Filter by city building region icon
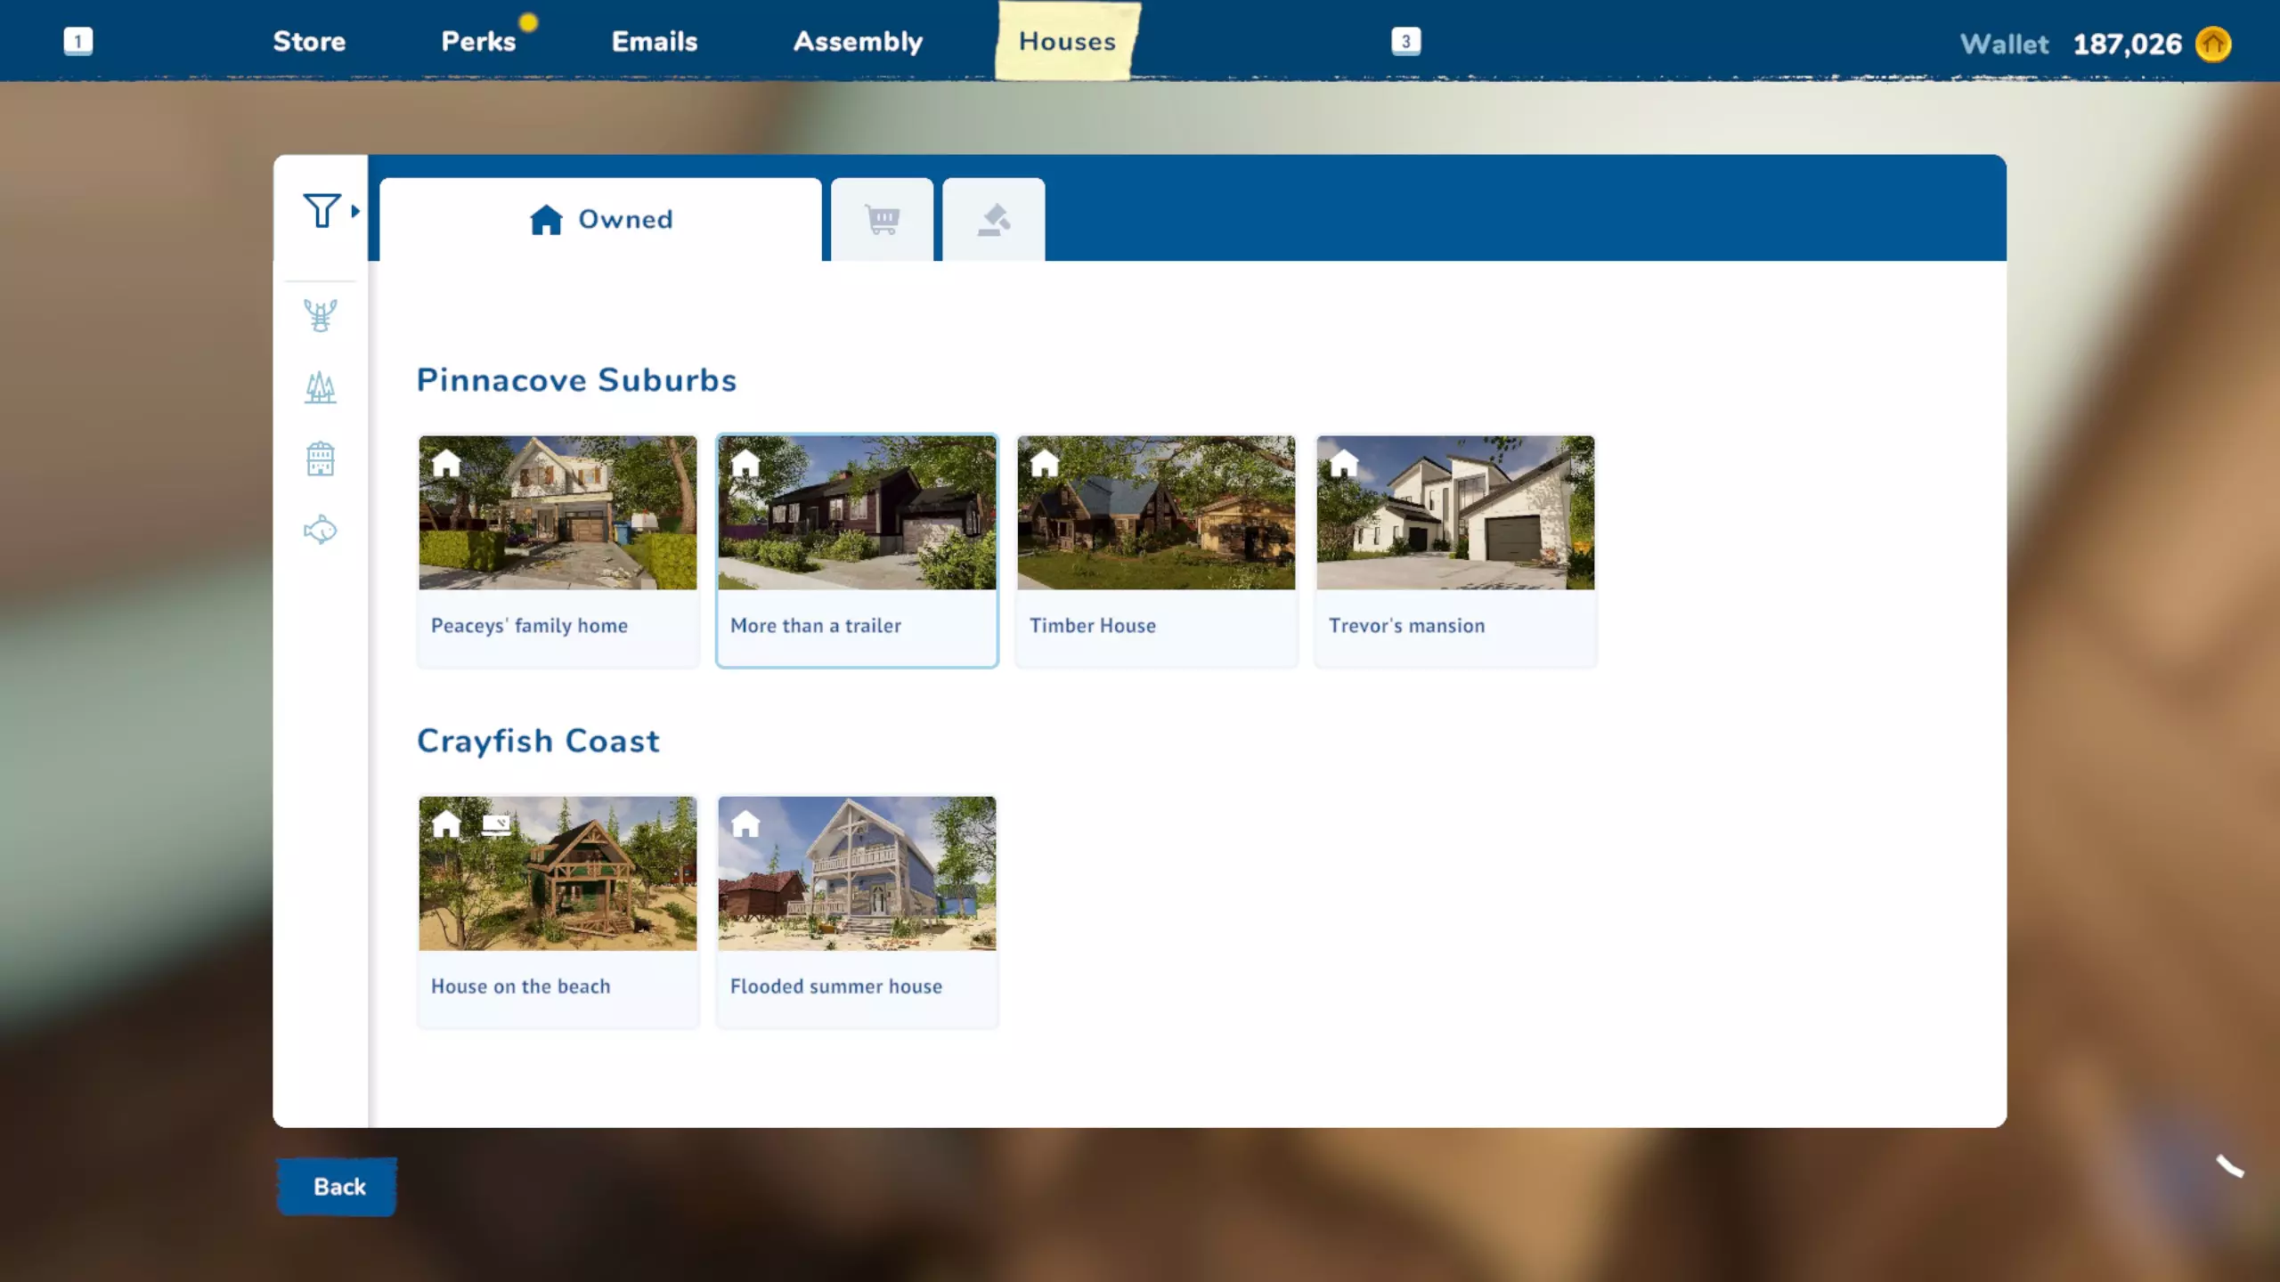This screenshot has height=1282, width=2280. 321,459
